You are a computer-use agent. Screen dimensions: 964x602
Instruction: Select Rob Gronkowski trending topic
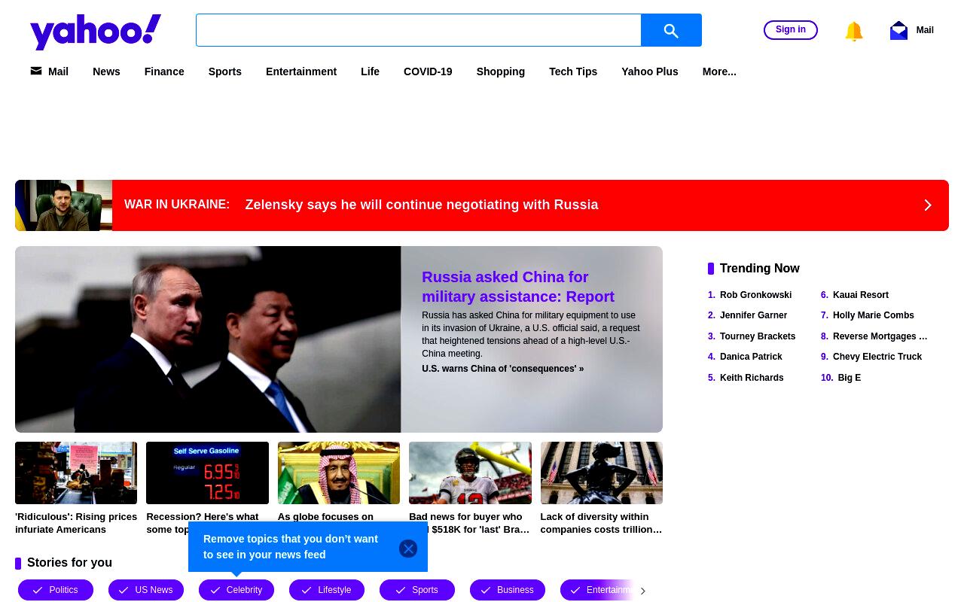(755, 295)
